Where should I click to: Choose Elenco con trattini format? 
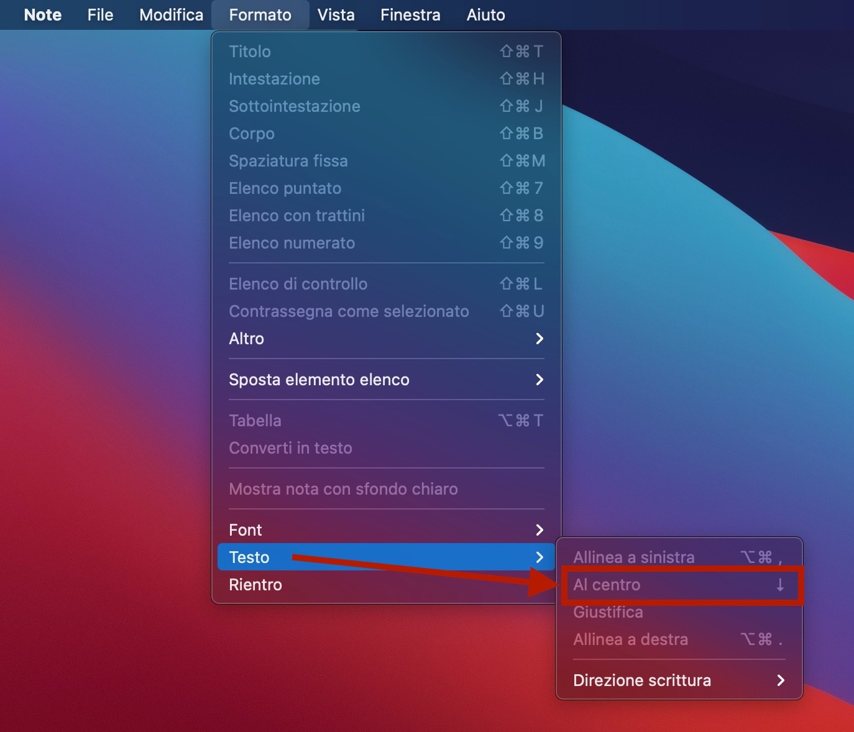pyautogui.click(x=386, y=216)
